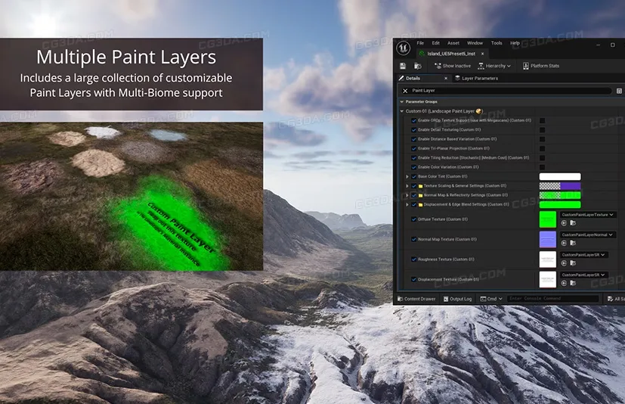Collapse the Parameter Groups section

(x=402, y=102)
